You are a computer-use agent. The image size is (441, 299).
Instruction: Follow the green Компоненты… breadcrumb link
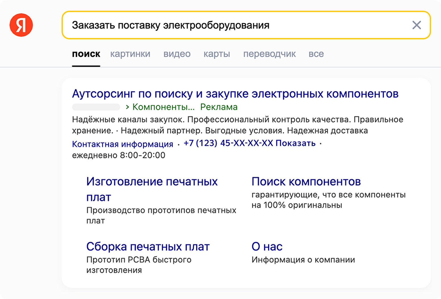point(163,107)
